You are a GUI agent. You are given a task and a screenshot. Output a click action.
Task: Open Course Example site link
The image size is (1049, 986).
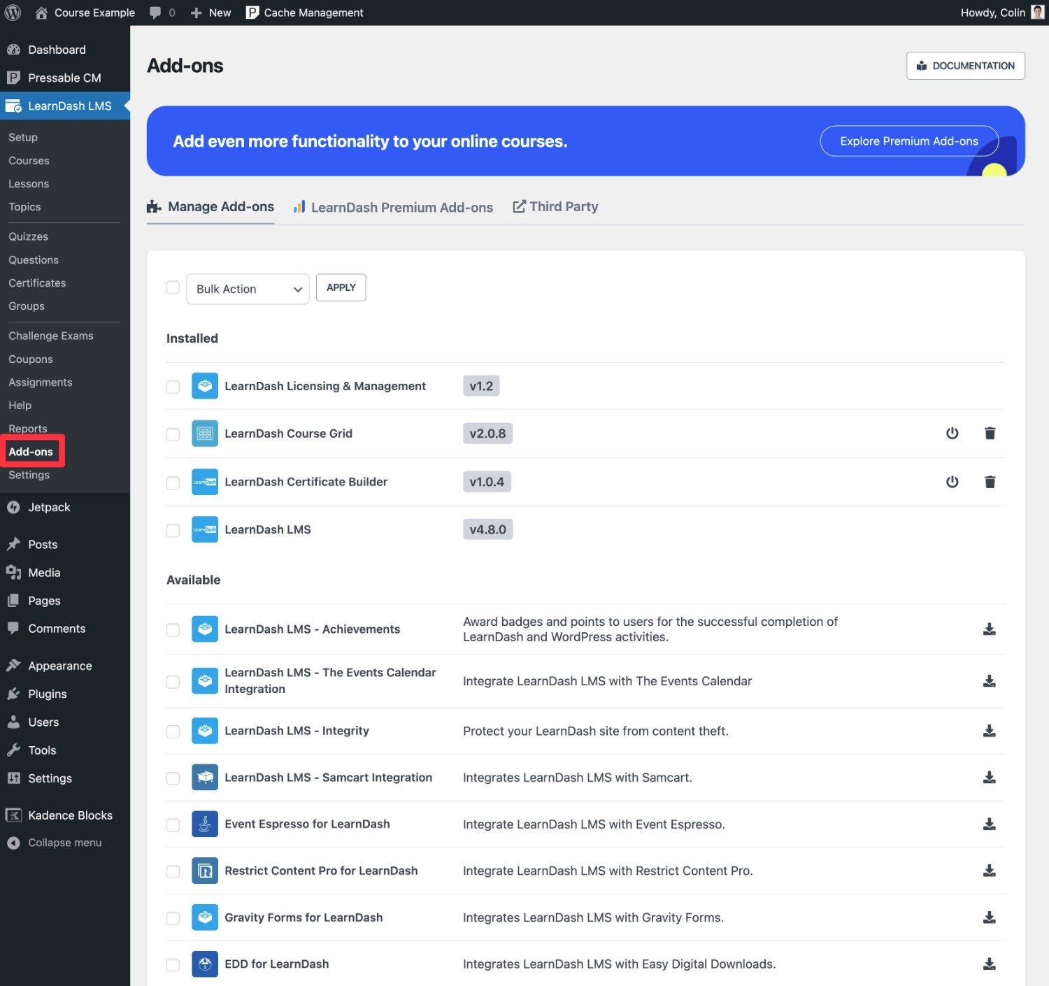tap(85, 13)
